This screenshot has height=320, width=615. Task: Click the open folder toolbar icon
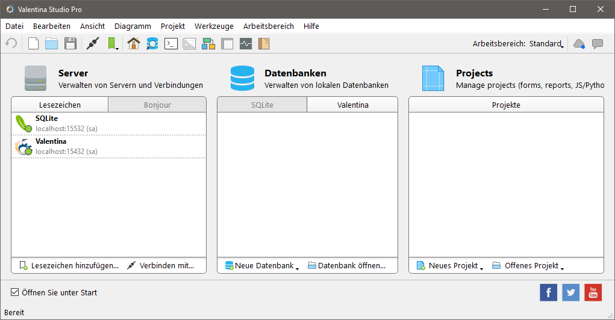[x=51, y=43]
